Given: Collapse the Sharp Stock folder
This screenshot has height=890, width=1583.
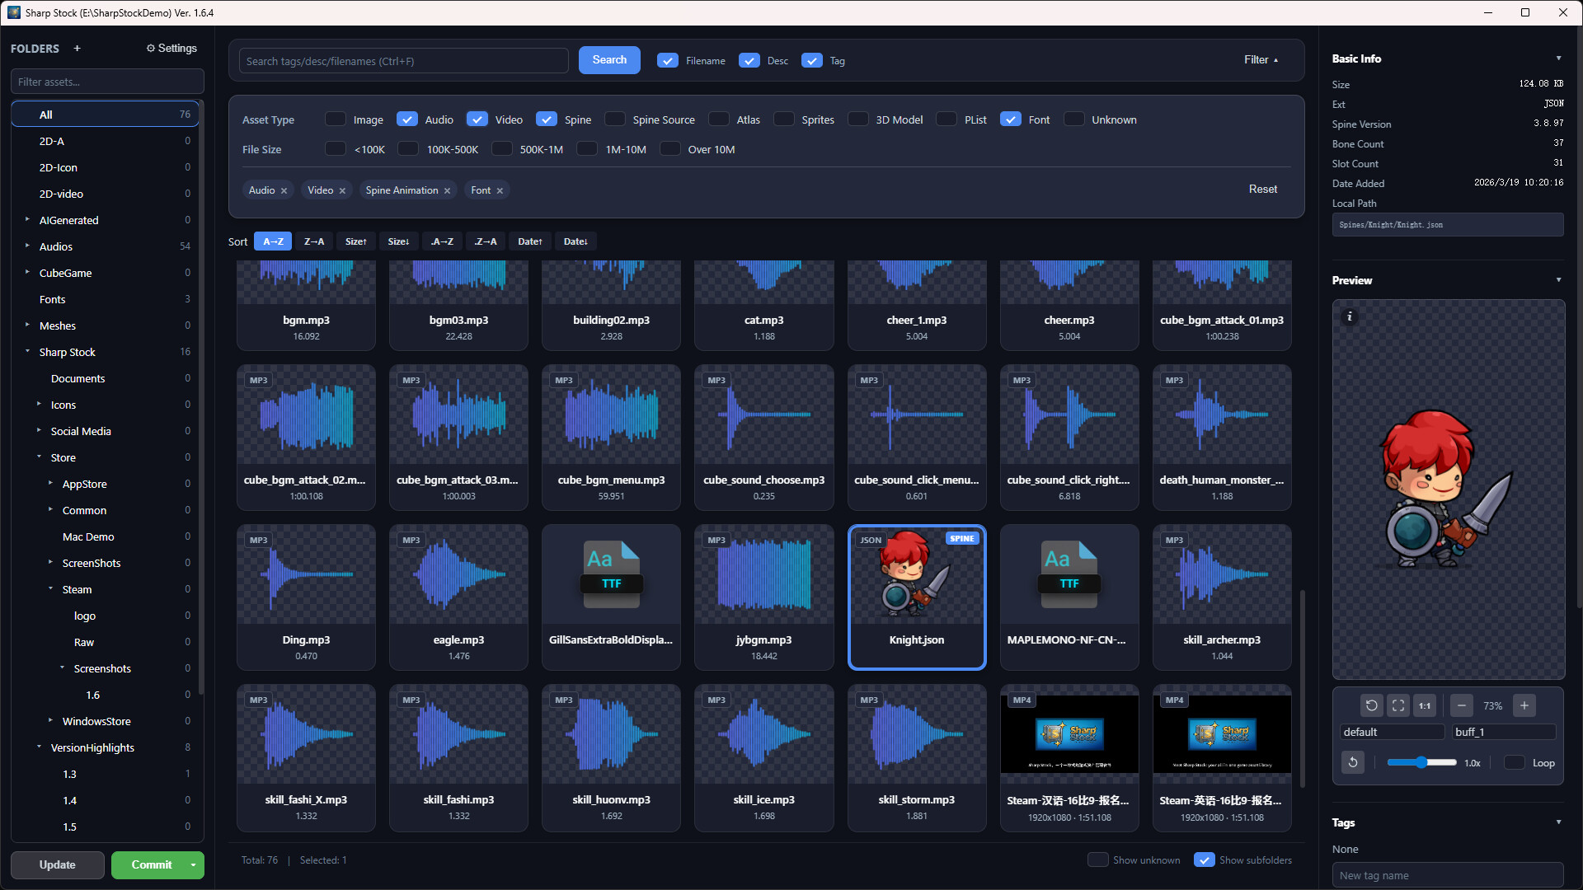Looking at the screenshot, I should click(x=27, y=352).
